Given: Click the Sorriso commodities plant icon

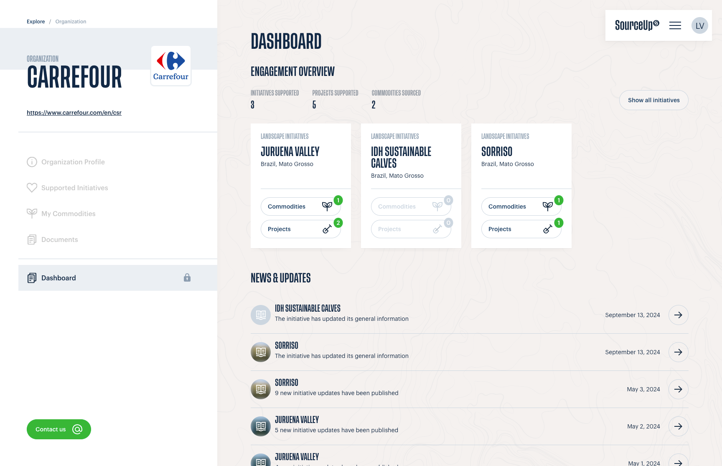Looking at the screenshot, I should [x=548, y=206].
